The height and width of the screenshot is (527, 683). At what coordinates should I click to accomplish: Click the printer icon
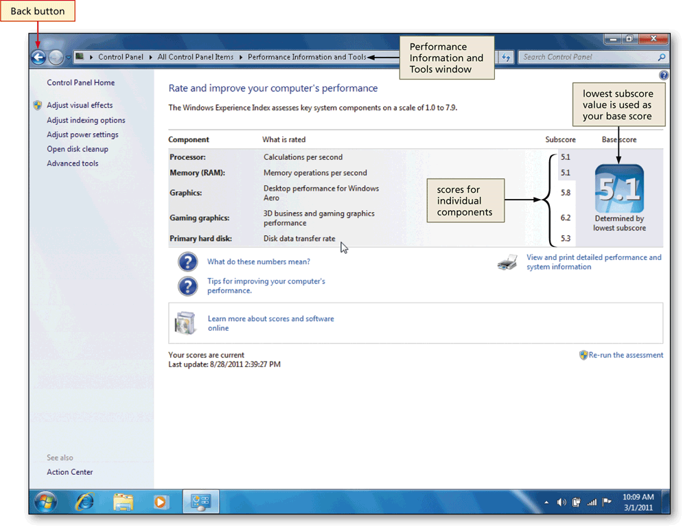click(x=507, y=262)
